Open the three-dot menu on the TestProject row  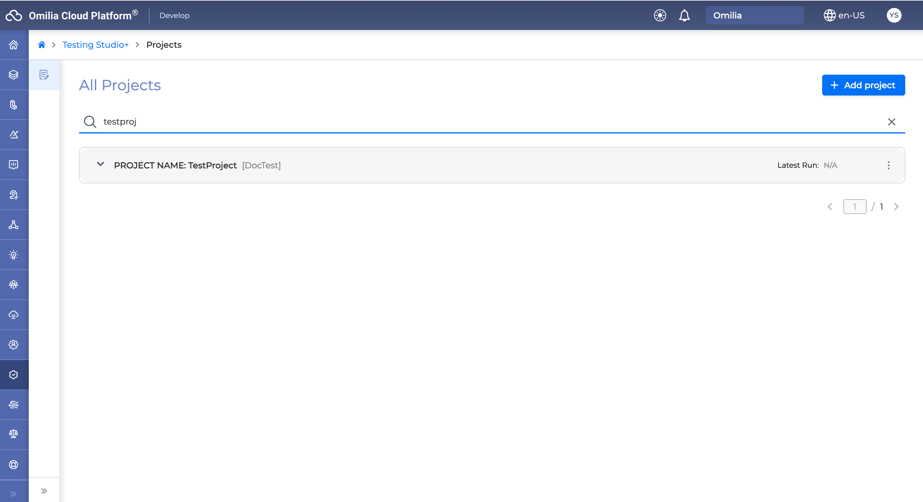(x=888, y=165)
